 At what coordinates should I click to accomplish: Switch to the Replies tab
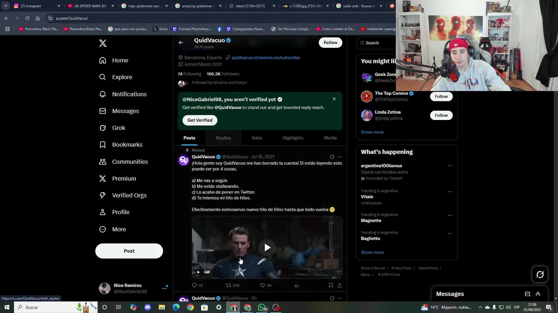click(223, 138)
